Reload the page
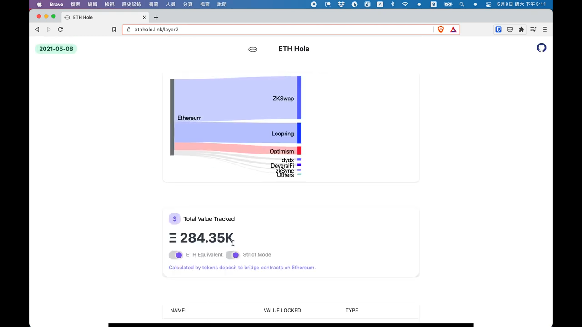This screenshot has height=327, width=582. 60,30
